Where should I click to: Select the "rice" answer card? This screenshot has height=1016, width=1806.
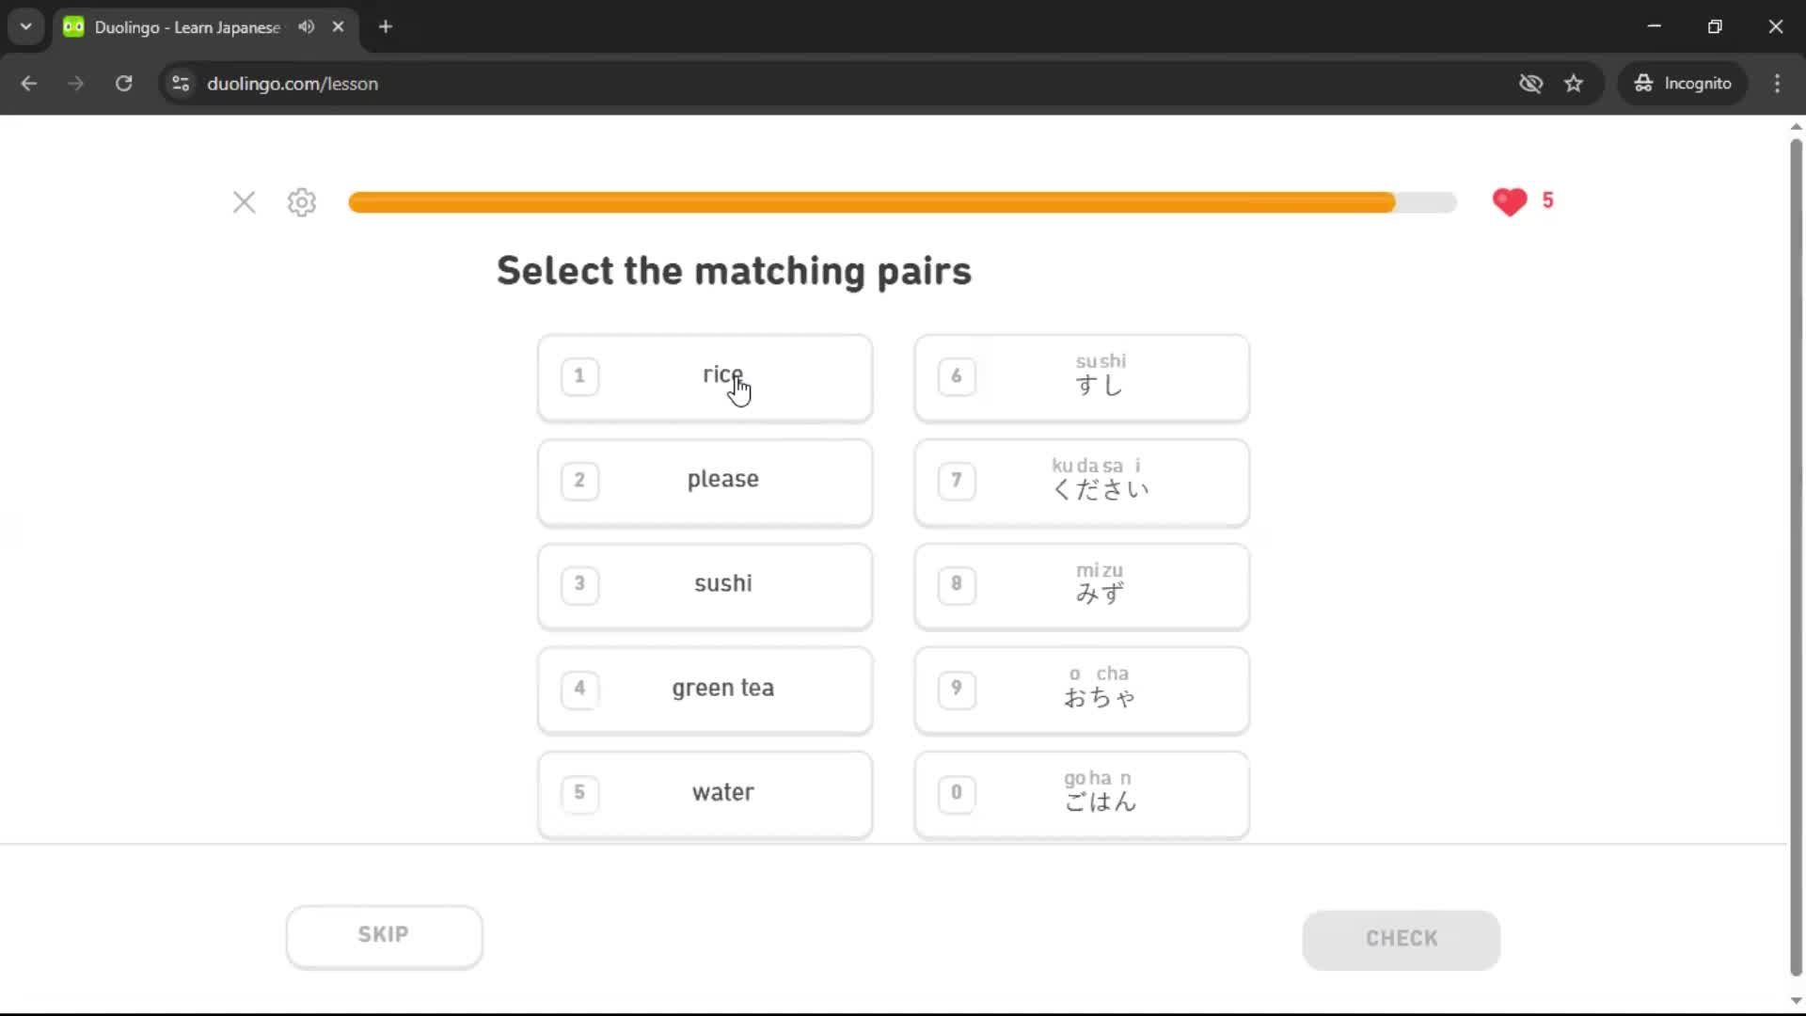705,378
